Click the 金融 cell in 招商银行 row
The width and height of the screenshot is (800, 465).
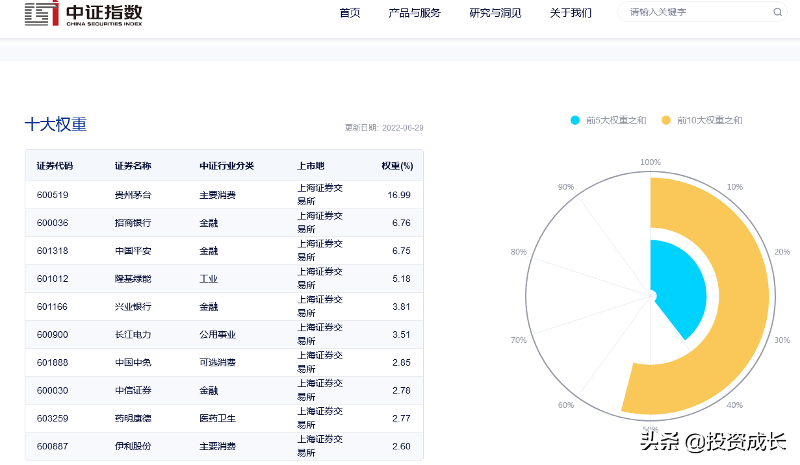click(x=209, y=223)
